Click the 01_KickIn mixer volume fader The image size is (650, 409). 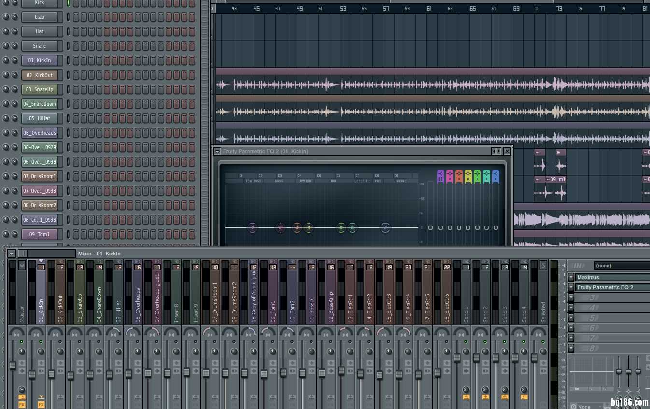tap(32, 374)
